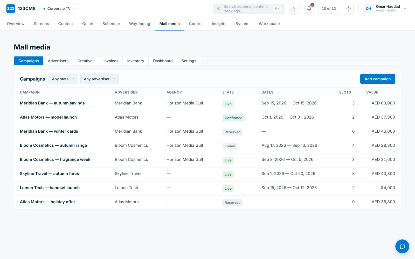This screenshot has width=415, height=259.
Task: Click the Skyline Travel advertiser cell
Action: pyautogui.click(x=128, y=174)
